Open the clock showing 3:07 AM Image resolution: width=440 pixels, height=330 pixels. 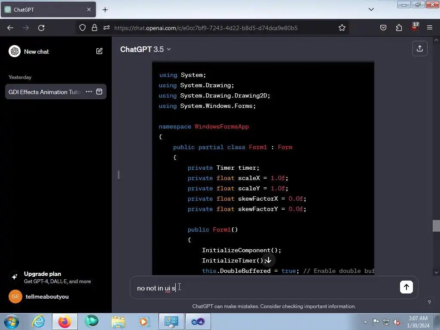(x=418, y=322)
